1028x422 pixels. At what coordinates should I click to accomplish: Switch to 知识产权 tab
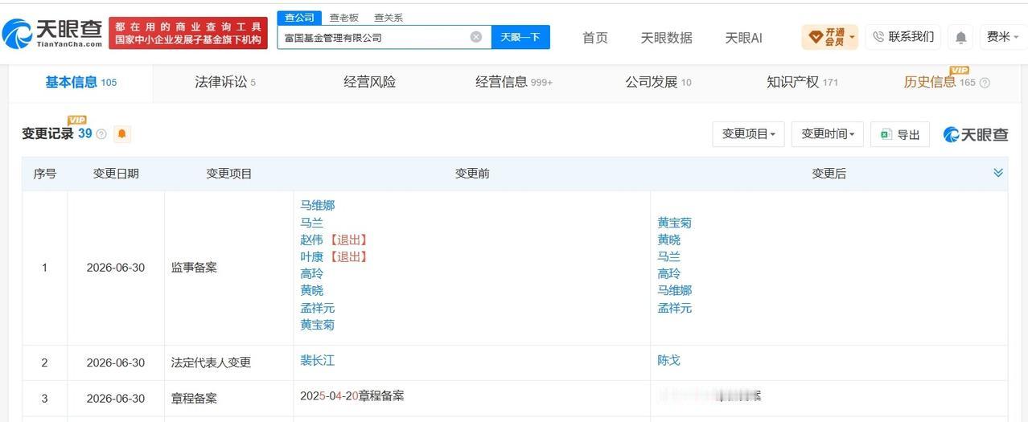tap(802, 82)
